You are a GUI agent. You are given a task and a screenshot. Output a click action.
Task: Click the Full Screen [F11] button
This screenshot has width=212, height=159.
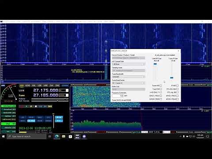pos(8,119)
